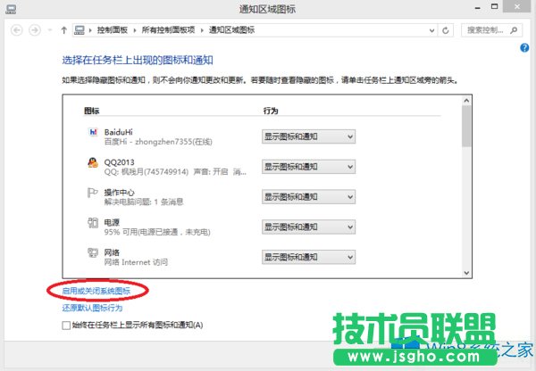Click the Back navigation arrow
Viewport: 536px width, 371px height.
pos(16,30)
